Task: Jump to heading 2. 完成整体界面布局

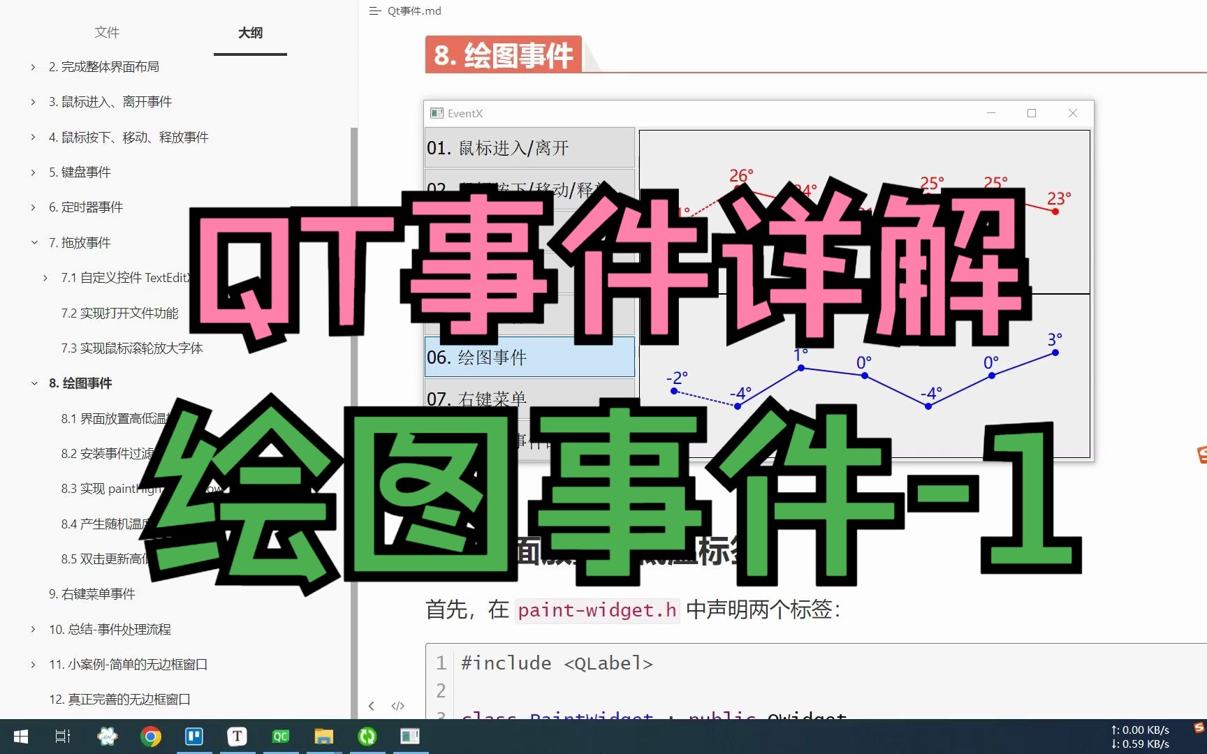Action: pyautogui.click(x=104, y=67)
